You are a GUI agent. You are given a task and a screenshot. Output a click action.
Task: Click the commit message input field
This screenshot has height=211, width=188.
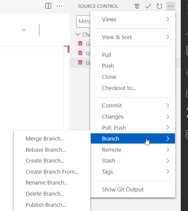coord(84,21)
